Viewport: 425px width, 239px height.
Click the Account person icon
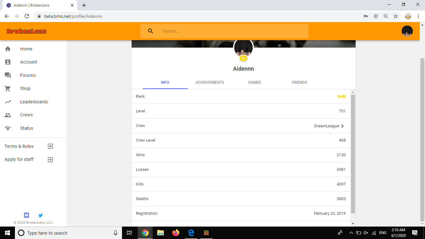(8, 62)
